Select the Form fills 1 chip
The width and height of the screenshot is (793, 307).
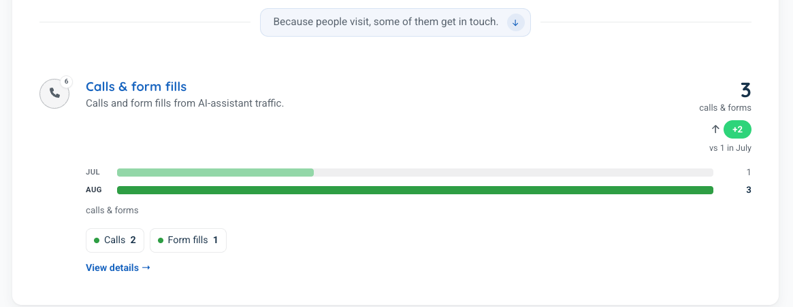[188, 240]
